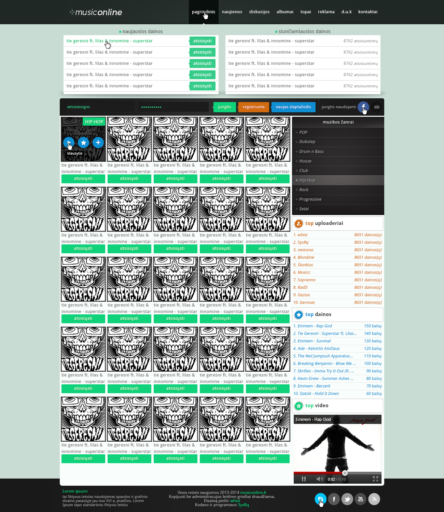444x512 pixels.
Task: Open top song '1. Eminem - Rap God'
Action: click(x=313, y=326)
